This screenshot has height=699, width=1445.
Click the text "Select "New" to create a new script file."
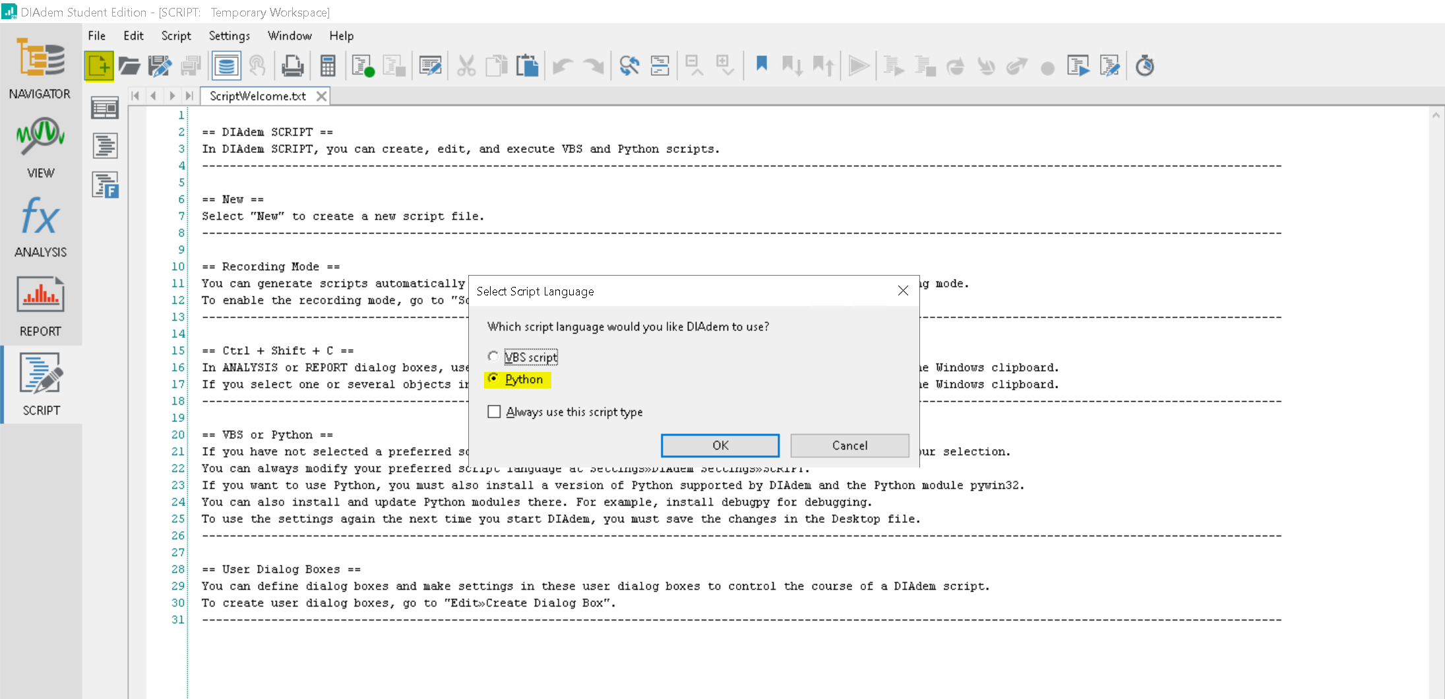point(343,216)
